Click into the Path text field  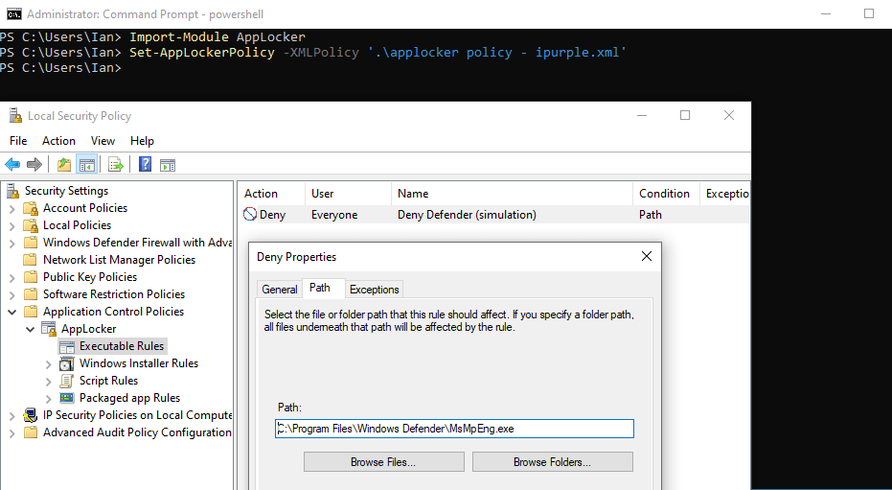tap(454, 429)
